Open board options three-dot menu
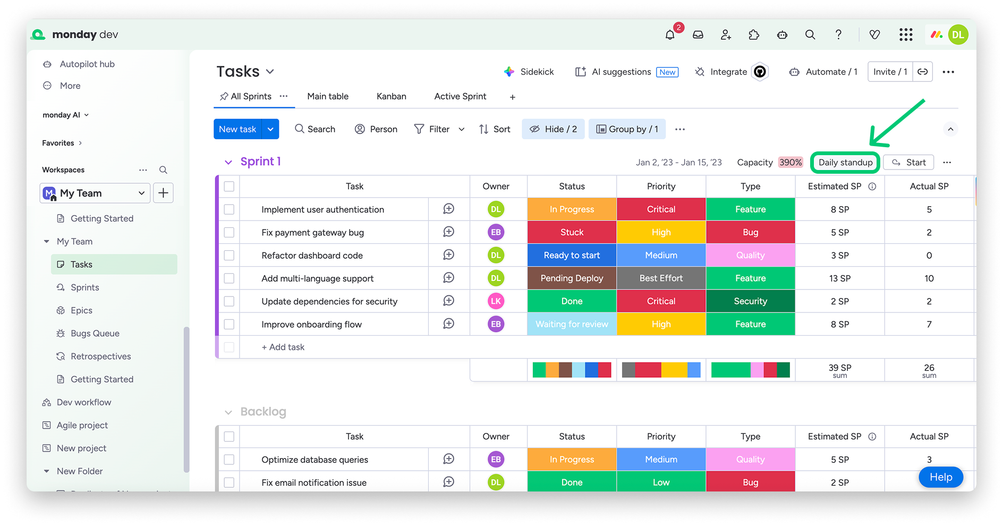This screenshot has height=526, width=1003. pos(948,72)
